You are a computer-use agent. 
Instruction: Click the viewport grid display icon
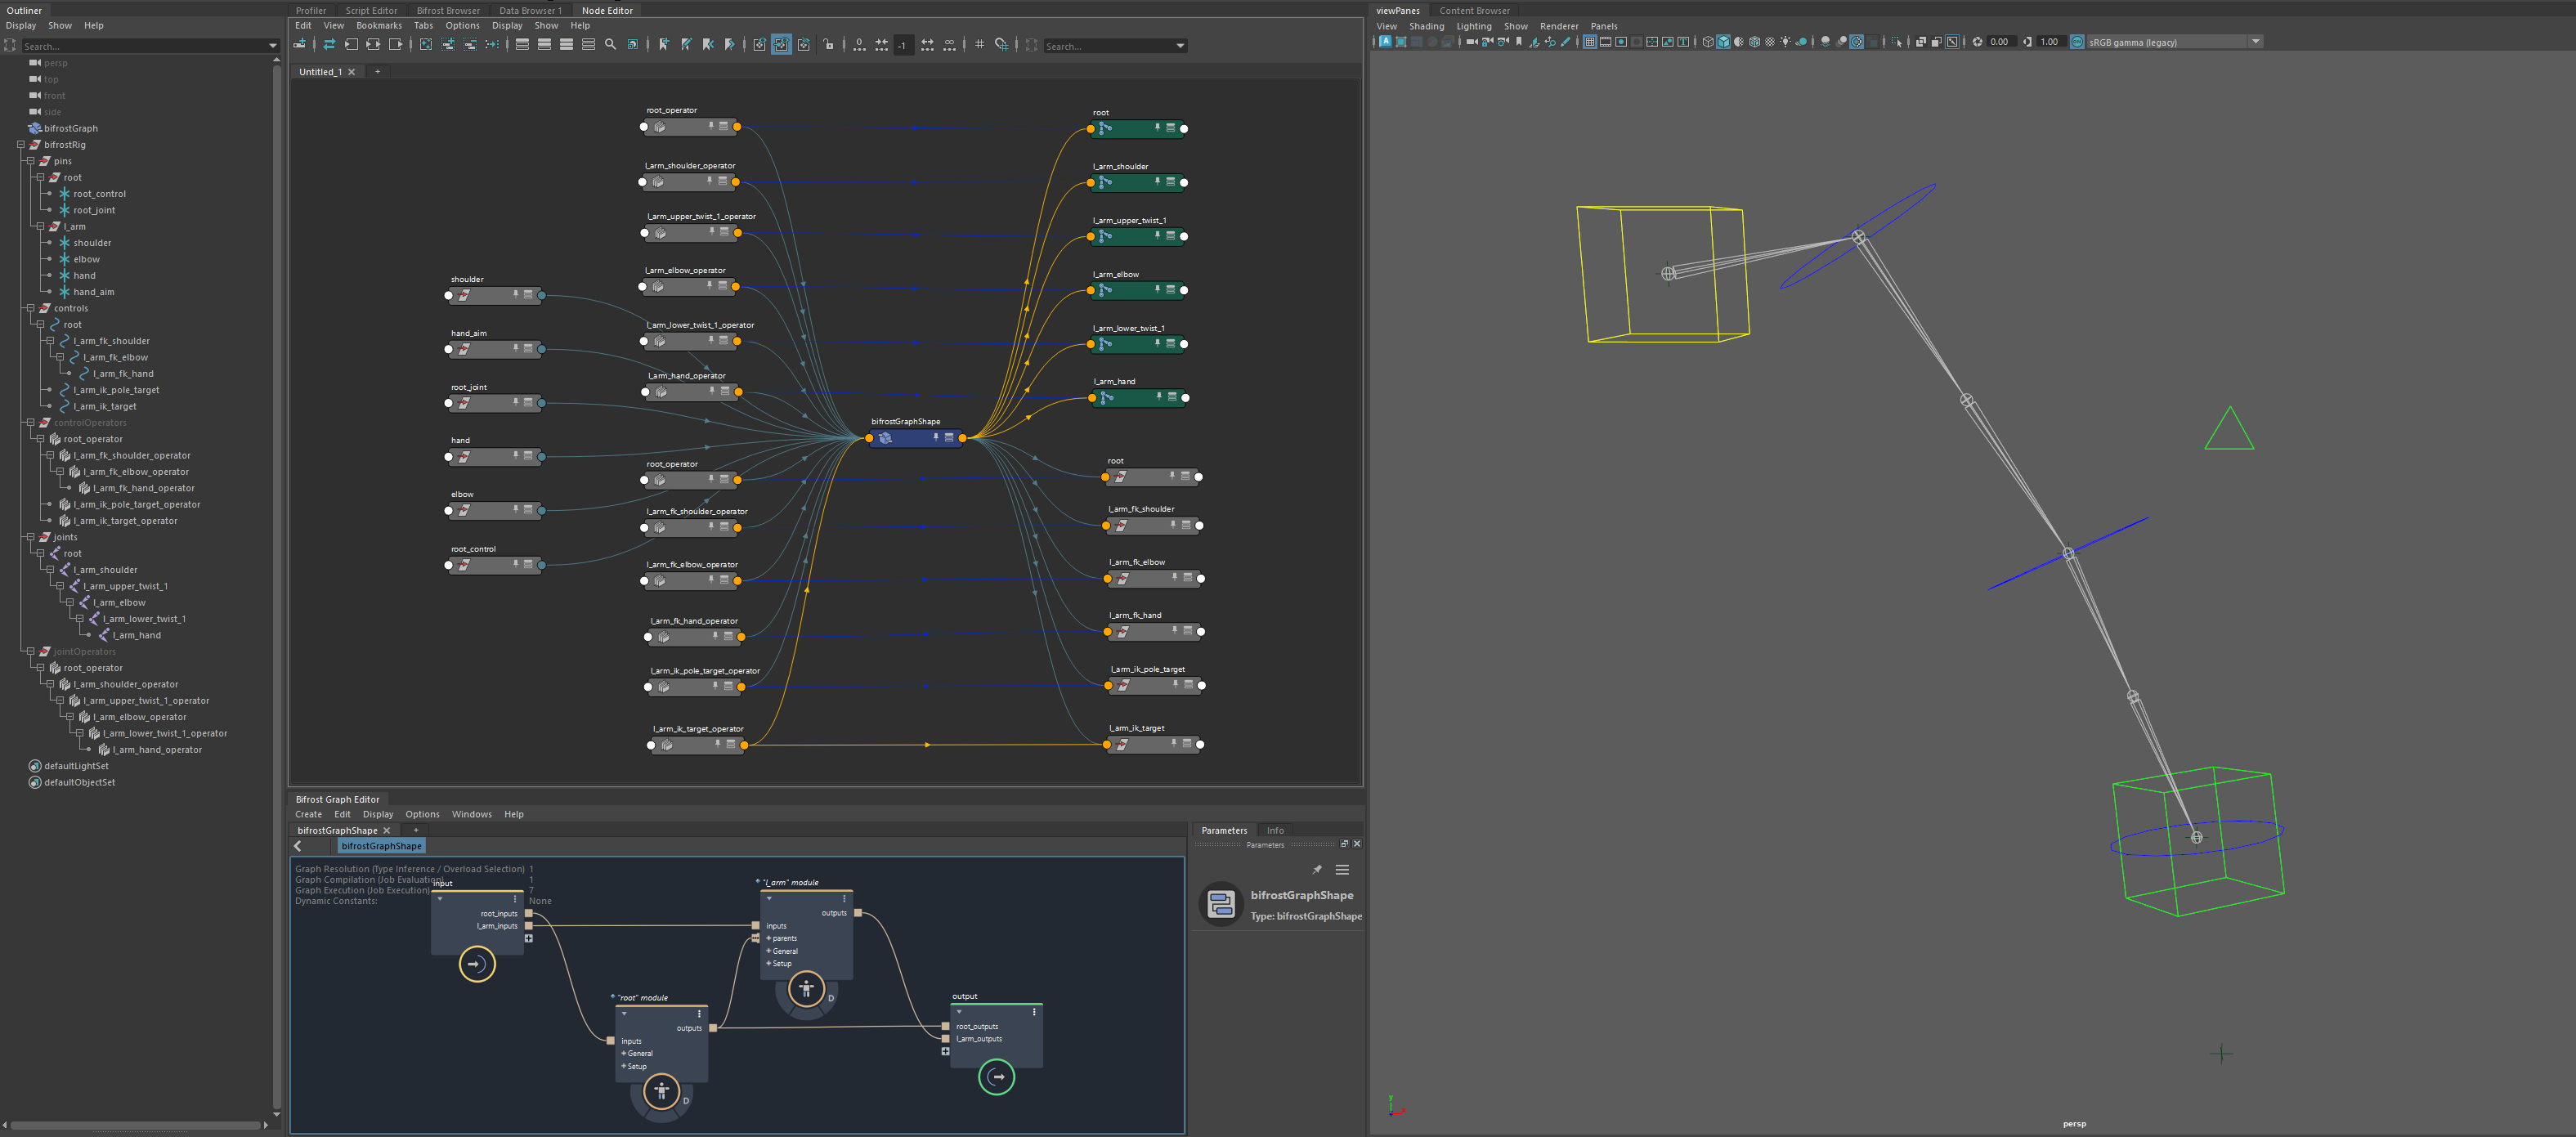pos(1589,42)
